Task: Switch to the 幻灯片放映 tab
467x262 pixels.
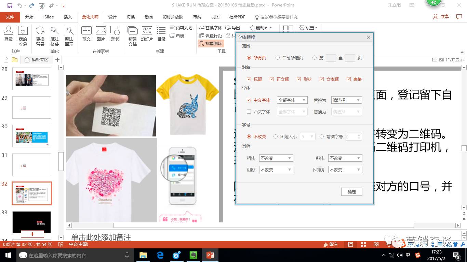Action: point(173,17)
